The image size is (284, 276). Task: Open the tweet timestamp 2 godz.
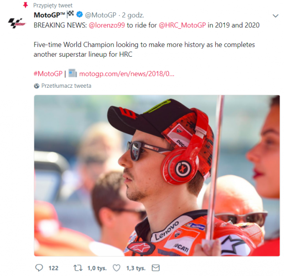coord(133,15)
